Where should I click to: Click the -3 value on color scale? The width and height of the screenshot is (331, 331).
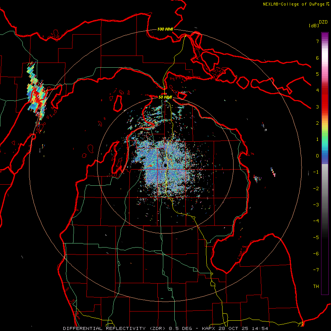316,205
